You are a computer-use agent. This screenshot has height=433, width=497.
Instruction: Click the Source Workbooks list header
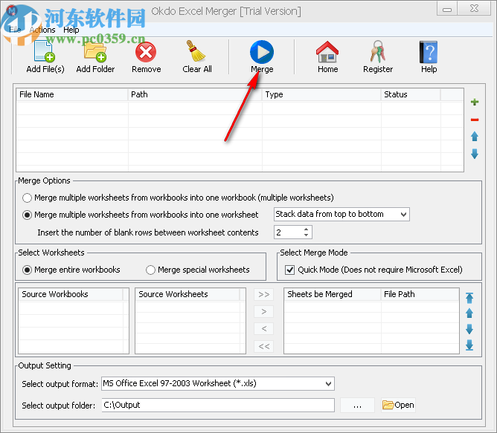71,294
